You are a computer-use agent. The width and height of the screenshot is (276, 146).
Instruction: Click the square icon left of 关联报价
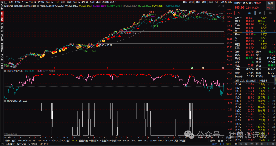point(3,144)
